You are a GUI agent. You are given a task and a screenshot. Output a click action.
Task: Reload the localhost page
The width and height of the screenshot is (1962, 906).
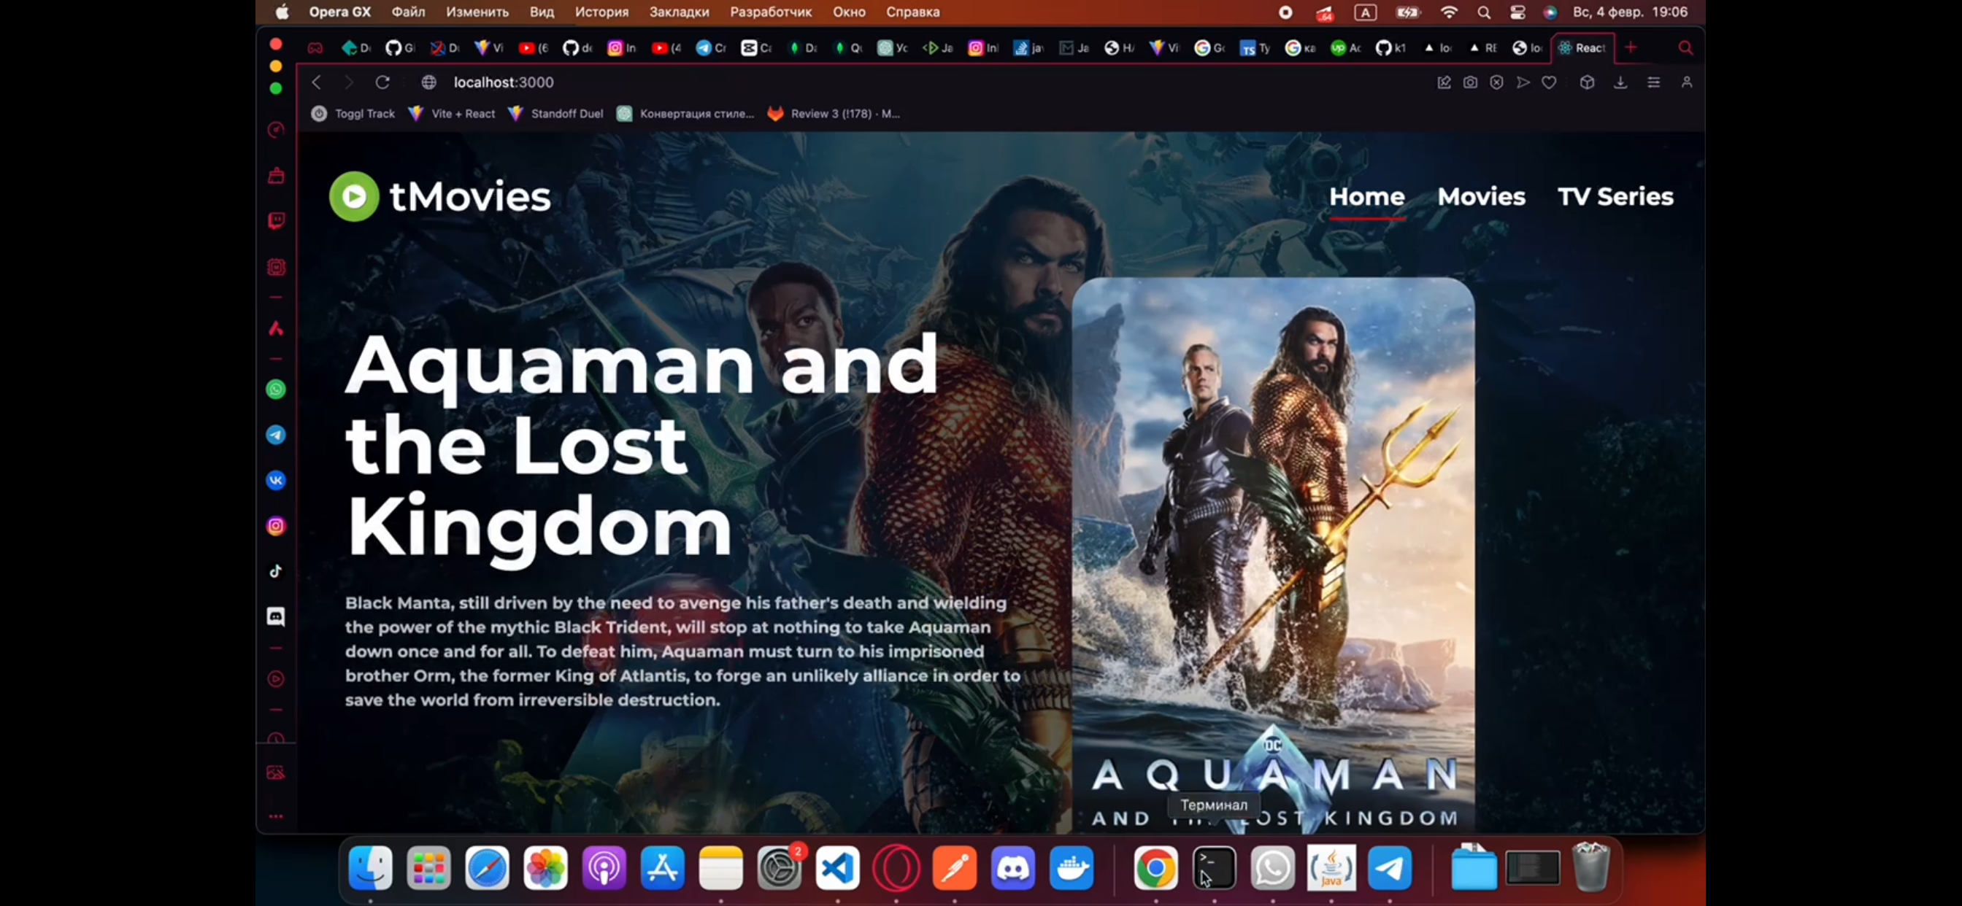tap(382, 82)
